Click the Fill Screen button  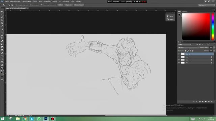(79, 5)
